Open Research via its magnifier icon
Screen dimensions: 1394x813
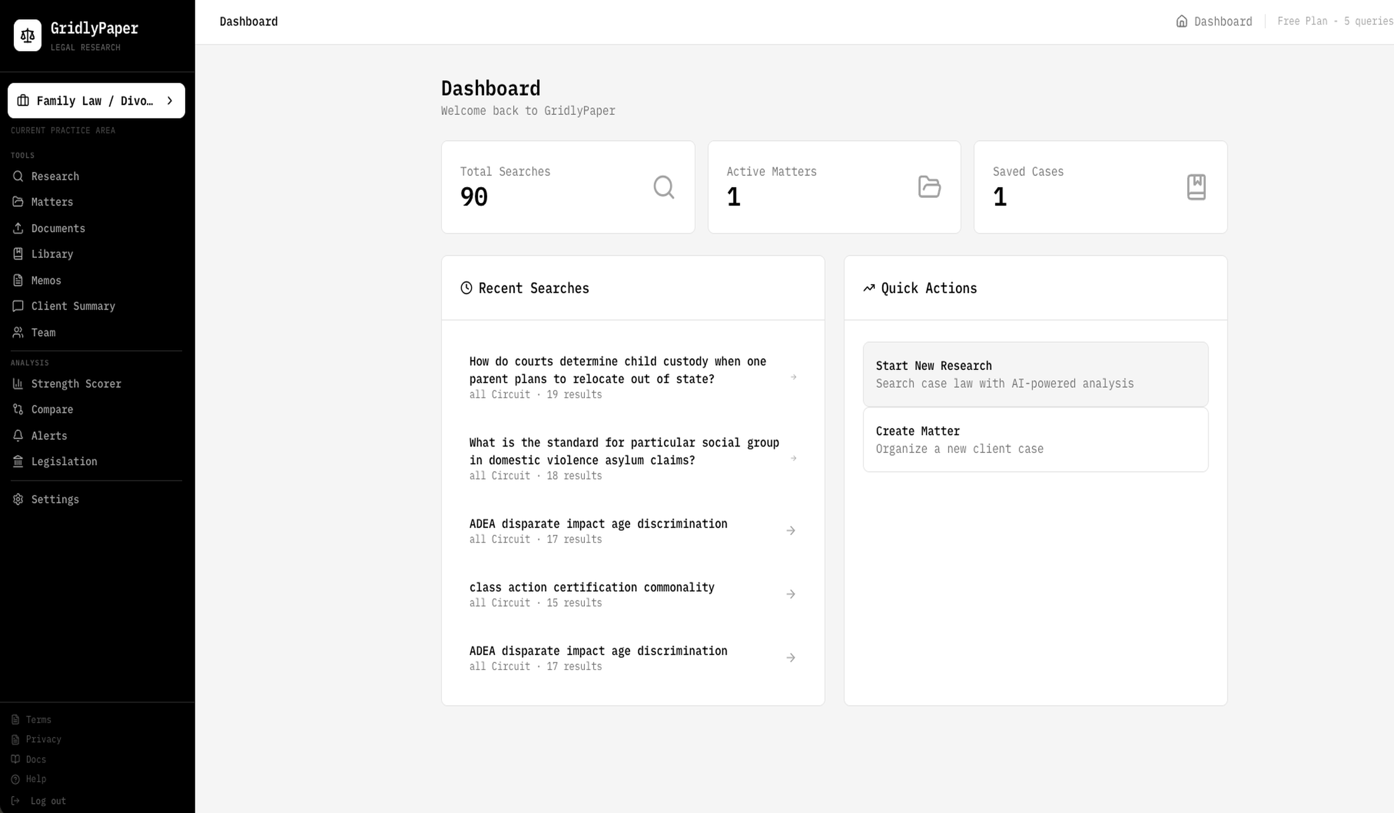tap(18, 176)
